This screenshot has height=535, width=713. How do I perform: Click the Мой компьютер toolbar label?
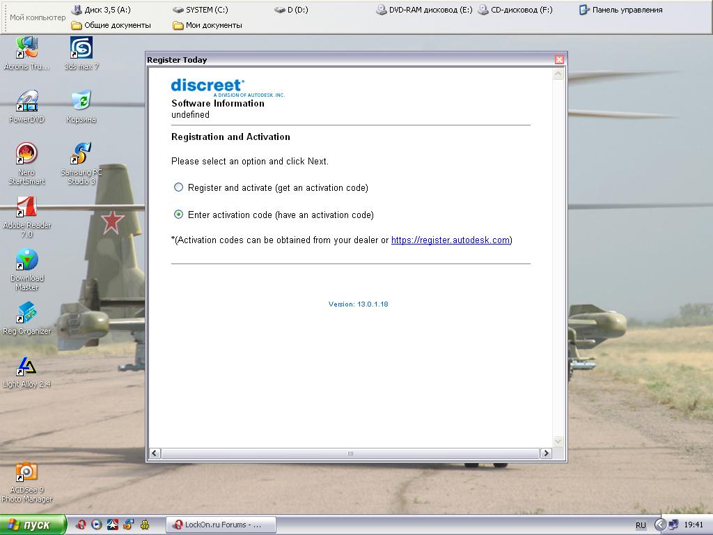point(38,17)
